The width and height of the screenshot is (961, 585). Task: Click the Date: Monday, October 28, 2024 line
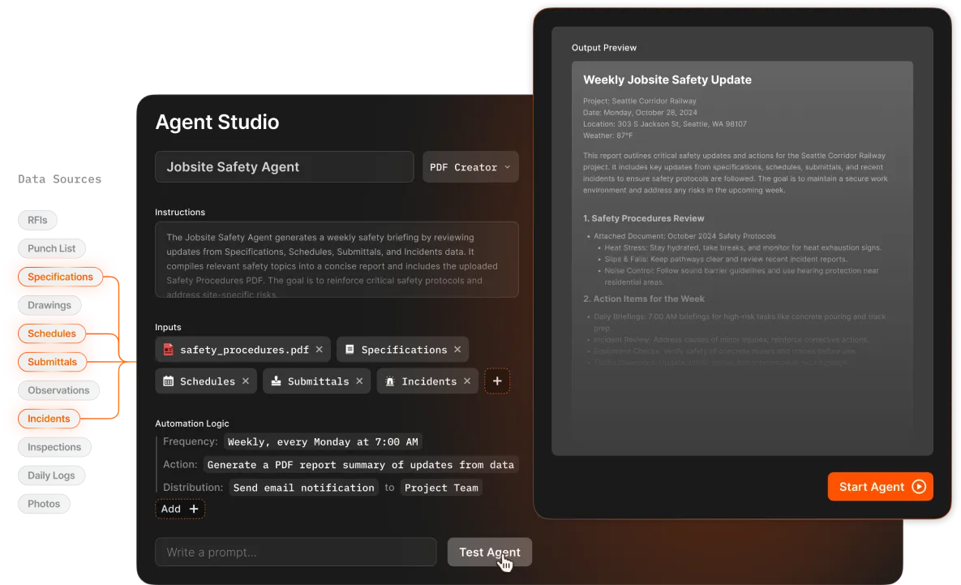(x=640, y=113)
